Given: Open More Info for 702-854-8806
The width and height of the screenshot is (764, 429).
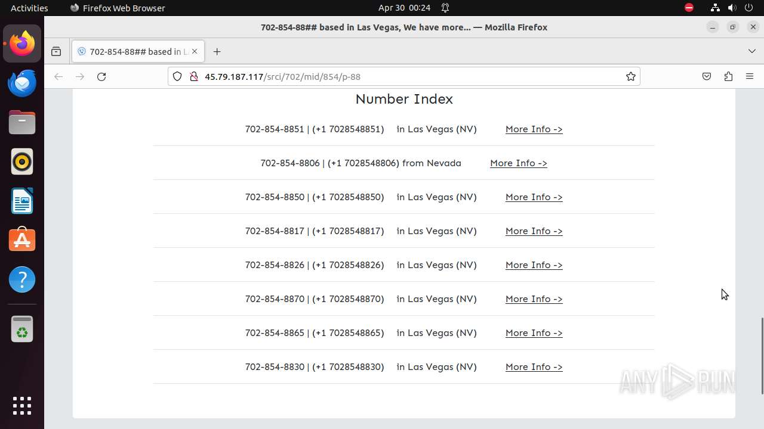Looking at the screenshot, I should (519, 163).
